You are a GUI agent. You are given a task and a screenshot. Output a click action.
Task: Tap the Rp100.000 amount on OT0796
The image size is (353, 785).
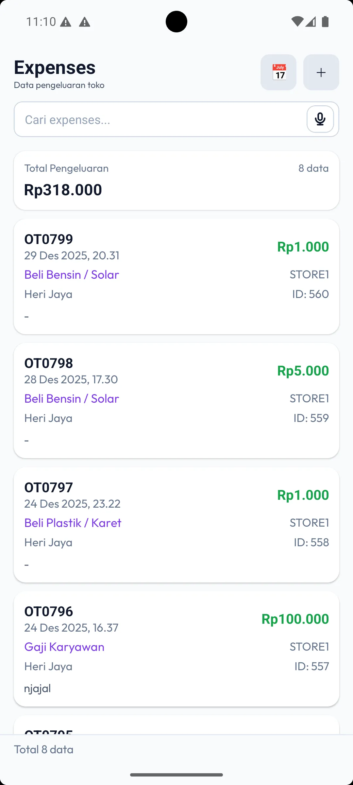click(295, 619)
